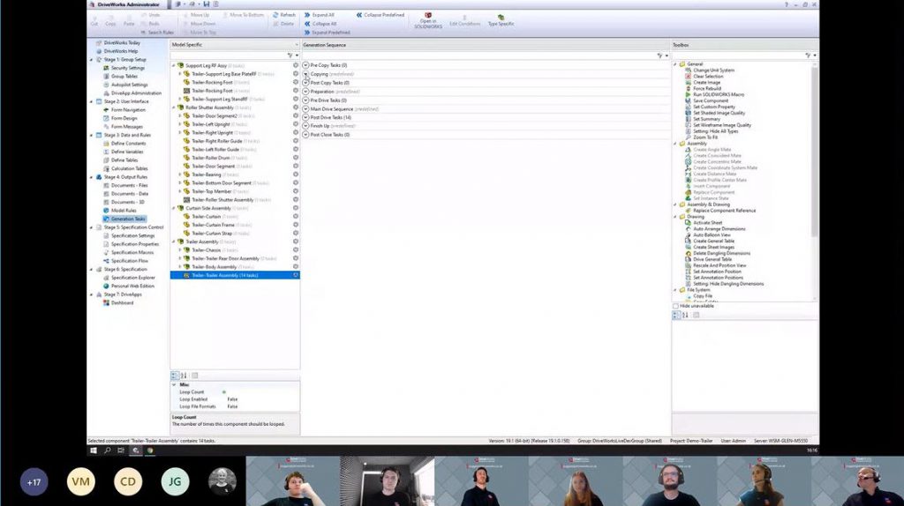Toggle alphabetical sort in the Model Specific properties
The width and height of the screenshot is (904, 506).
click(x=184, y=376)
